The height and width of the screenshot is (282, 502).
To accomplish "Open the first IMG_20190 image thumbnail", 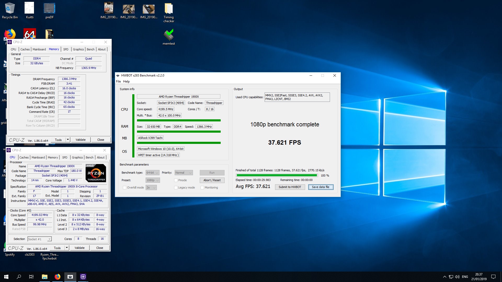I will [109, 10].
